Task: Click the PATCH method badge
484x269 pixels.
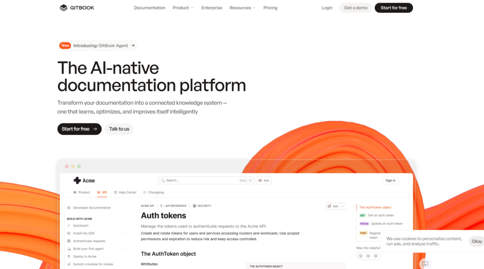Action: click(x=364, y=224)
